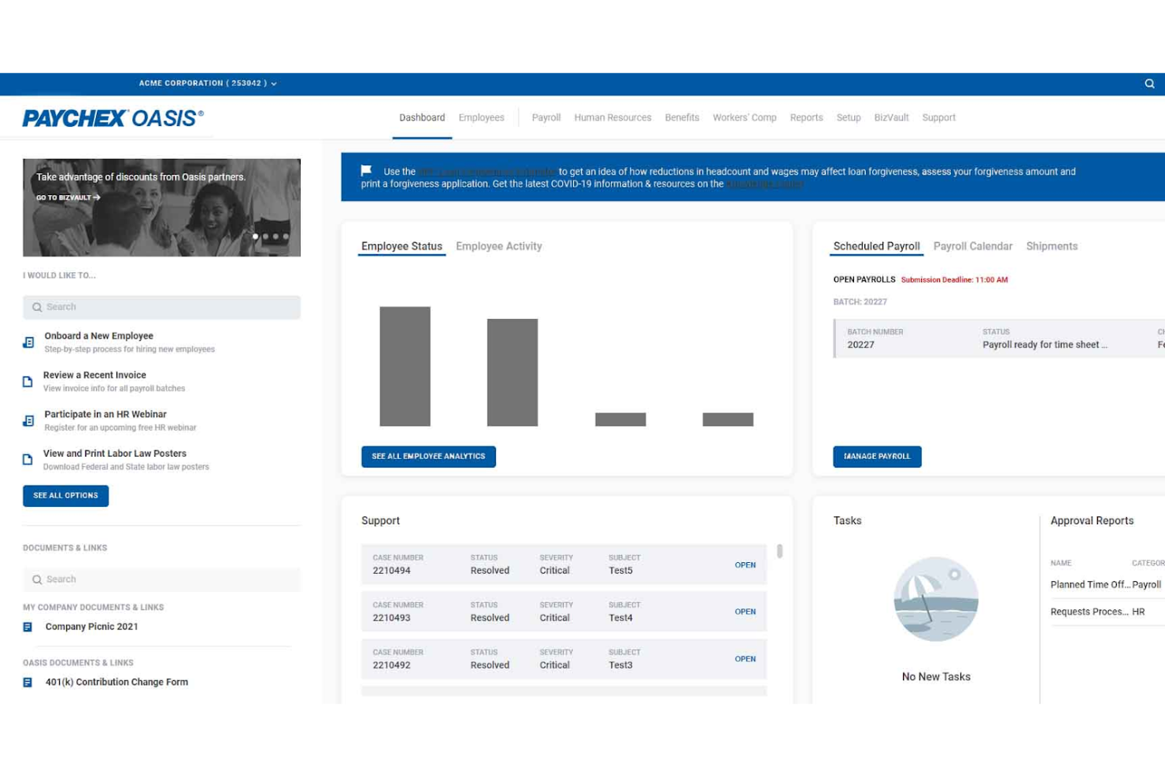Open support case 2210494
Viewport: 1165px width, 777px height.
pos(745,565)
